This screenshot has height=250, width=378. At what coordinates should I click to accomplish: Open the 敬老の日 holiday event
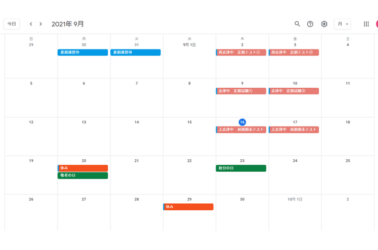(82, 175)
